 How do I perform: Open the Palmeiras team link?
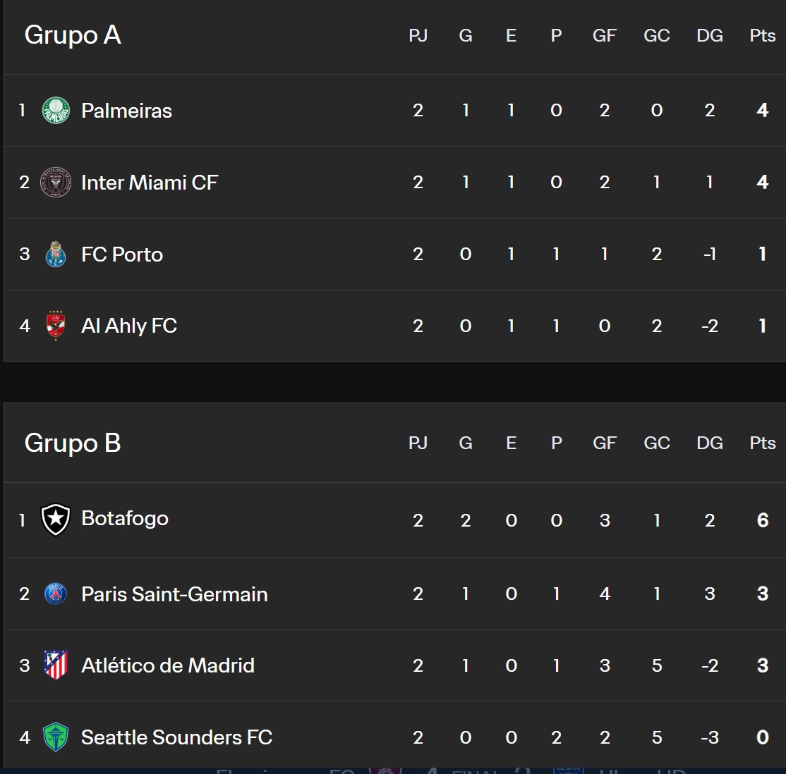click(126, 111)
